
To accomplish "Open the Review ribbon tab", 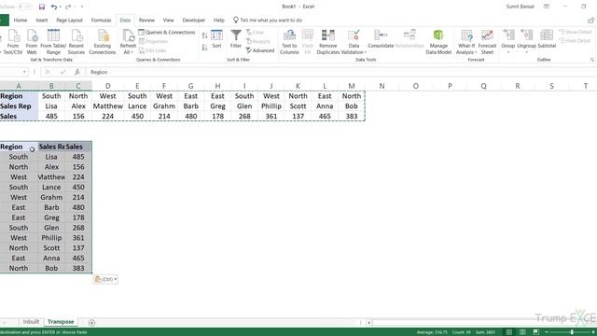I will pos(146,21).
